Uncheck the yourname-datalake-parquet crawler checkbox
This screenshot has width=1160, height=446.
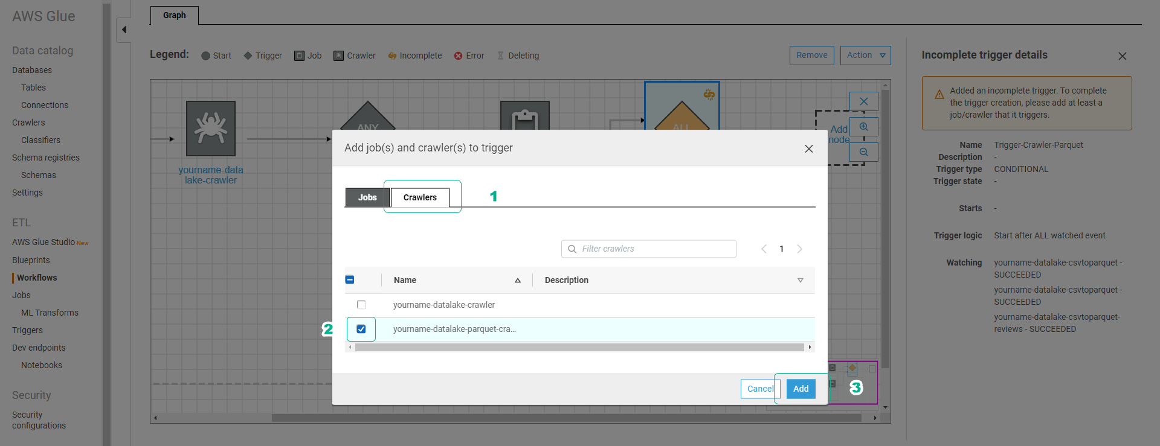click(x=361, y=329)
